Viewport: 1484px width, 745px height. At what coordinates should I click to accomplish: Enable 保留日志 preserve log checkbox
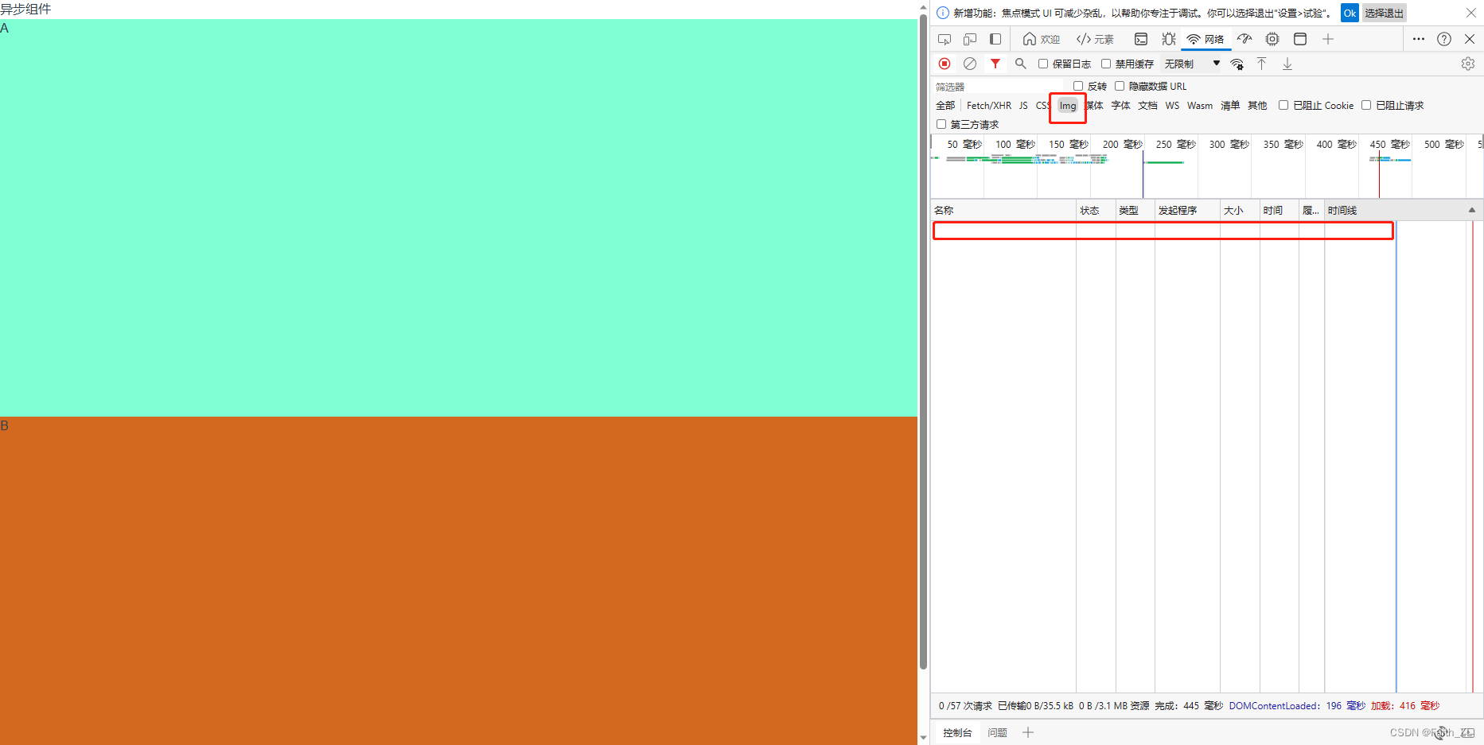pyautogui.click(x=1043, y=64)
